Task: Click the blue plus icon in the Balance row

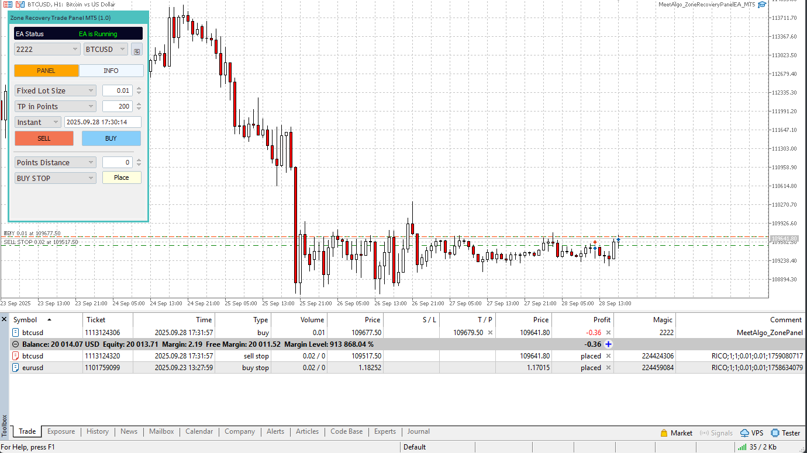Action: (608, 344)
